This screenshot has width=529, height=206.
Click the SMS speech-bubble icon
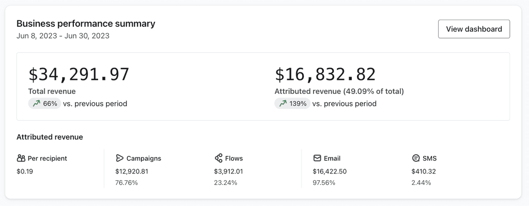(x=416, y=158)
